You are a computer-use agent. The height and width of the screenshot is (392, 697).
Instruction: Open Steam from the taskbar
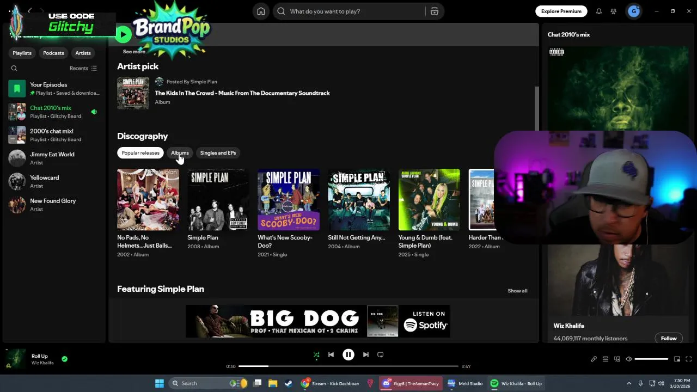pos(288,383)
